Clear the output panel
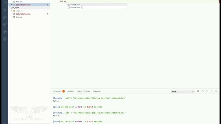The height and width of the screenshot is (124, 221). point(198,91)
